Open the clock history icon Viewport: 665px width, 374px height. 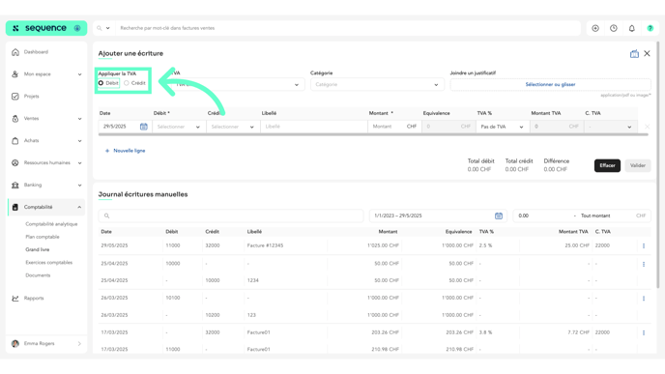[614, 28]
